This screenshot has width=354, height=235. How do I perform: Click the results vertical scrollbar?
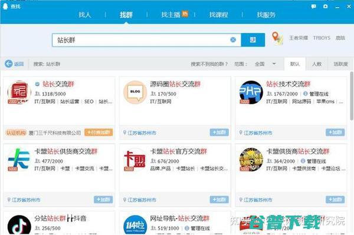click(x=352, y=96)
